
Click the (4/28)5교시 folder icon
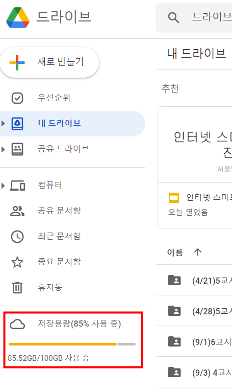click(174, 311)
